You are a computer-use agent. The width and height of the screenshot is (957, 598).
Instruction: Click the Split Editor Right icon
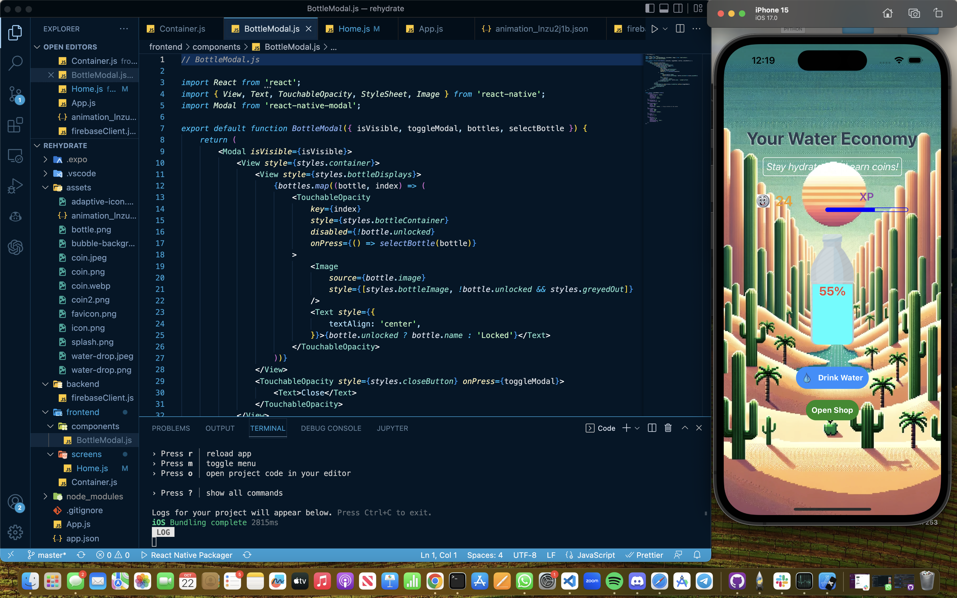pyautogui.click(x=680, y=29)
